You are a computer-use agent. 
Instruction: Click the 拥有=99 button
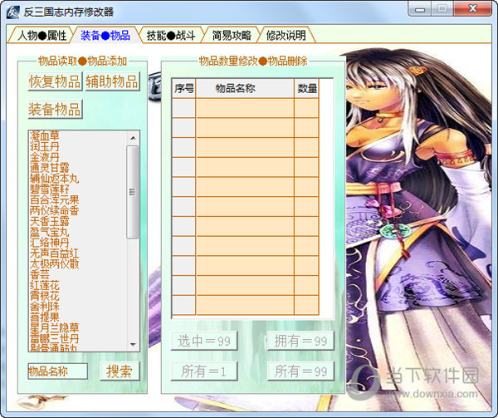[300, 341]
